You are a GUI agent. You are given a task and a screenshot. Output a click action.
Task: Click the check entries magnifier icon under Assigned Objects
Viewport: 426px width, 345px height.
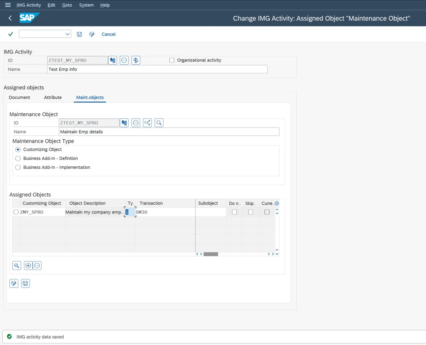click(16, 265)
